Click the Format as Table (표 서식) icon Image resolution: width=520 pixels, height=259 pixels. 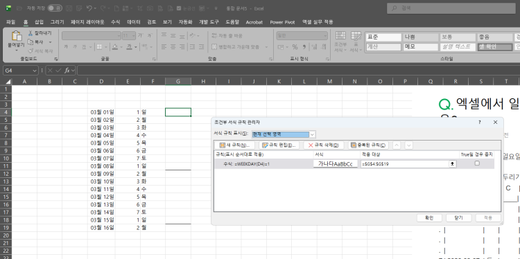[356, 36]
